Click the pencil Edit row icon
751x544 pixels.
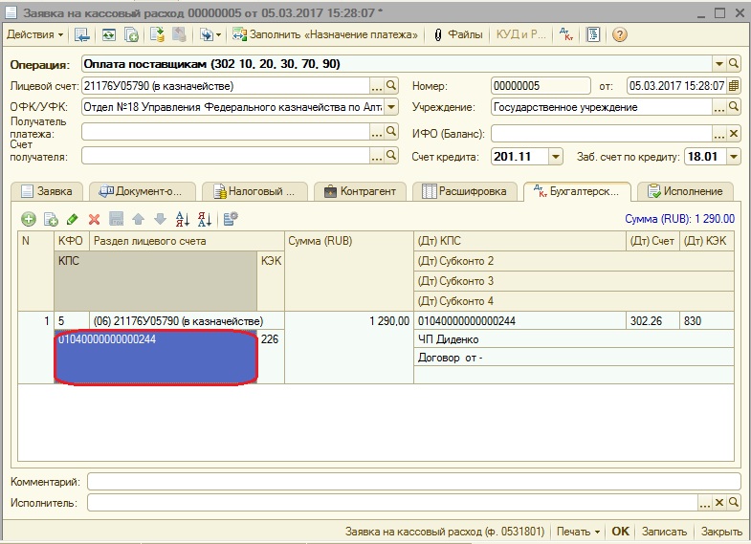click(x=73, y=219)
